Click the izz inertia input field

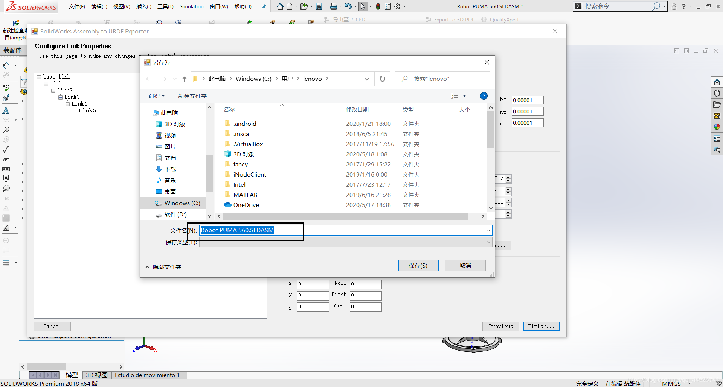click(528, 123)
